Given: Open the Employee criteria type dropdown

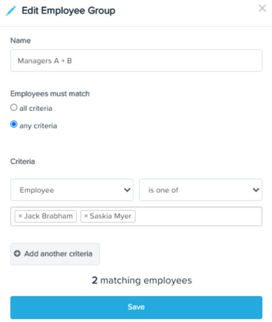Looking at the screenshot, I should [72, 190].
